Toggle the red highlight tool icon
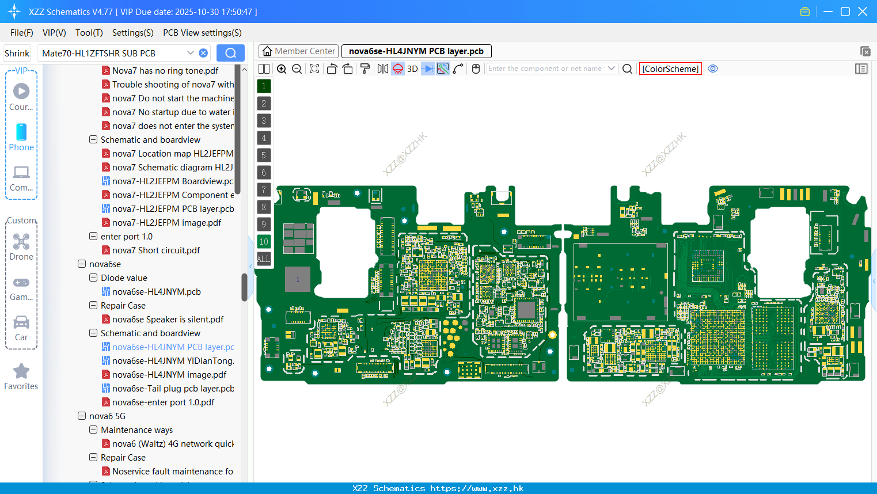Image resolution: width=877 pixels, height=494 pixels. pos(398,69)
